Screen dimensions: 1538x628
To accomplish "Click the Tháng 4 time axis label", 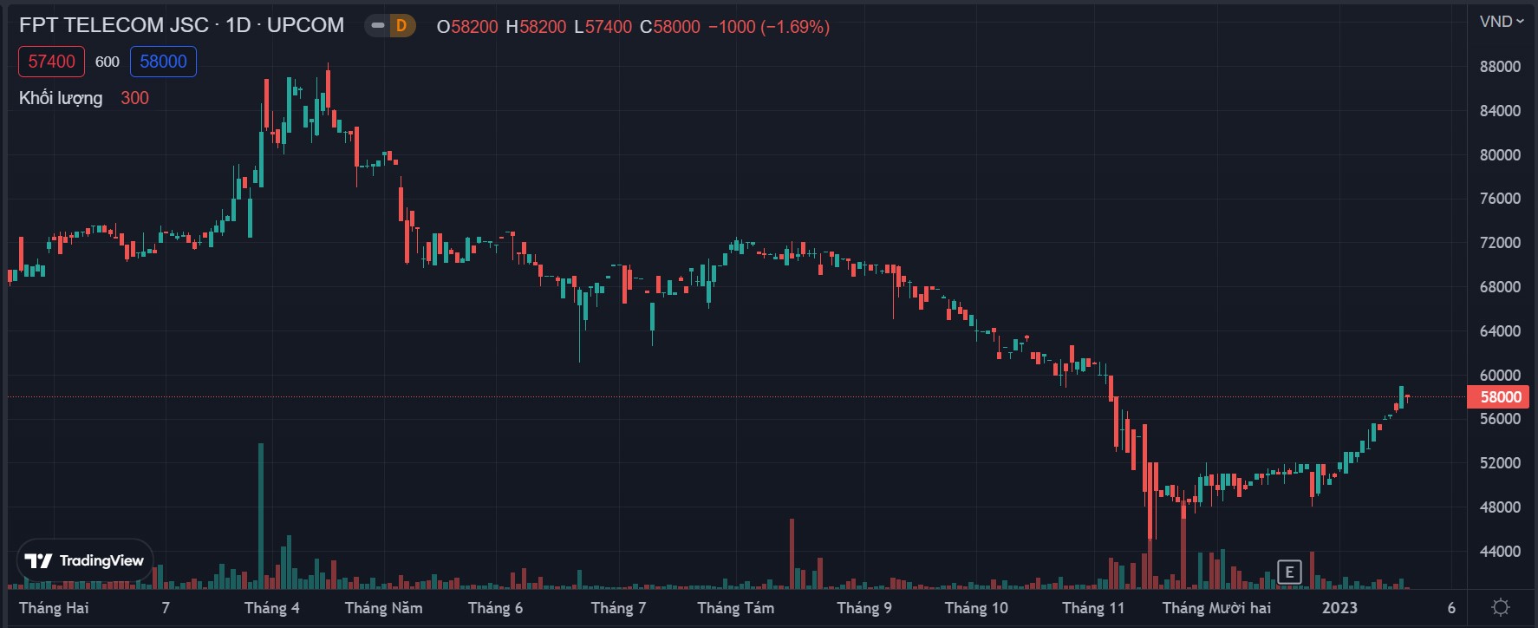I will [271, 608].
